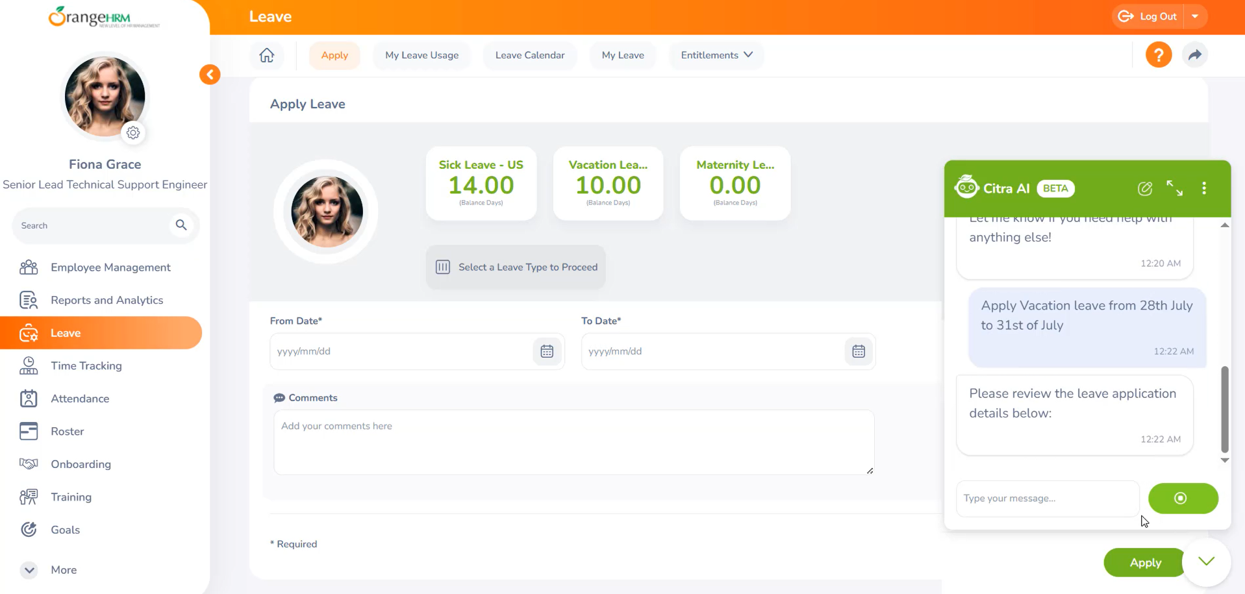Open To Date calendar picker
Viewport: 1245px width, 594px height.
(858, 351)
